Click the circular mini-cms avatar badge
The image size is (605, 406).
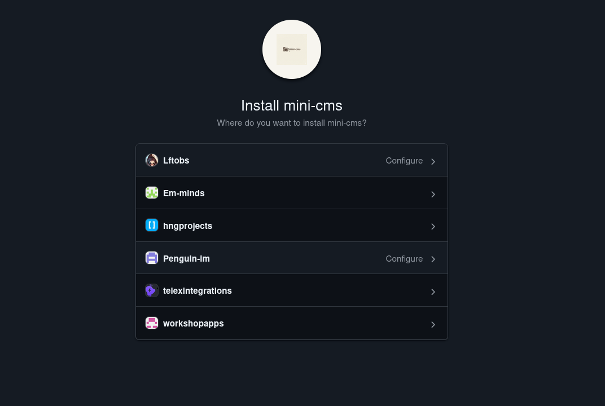point(292,49)
